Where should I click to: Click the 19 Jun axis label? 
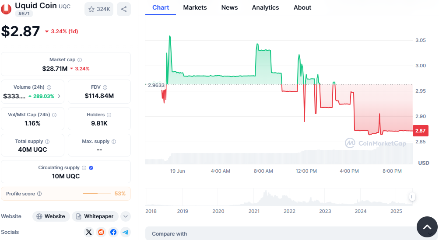point(178,171)
